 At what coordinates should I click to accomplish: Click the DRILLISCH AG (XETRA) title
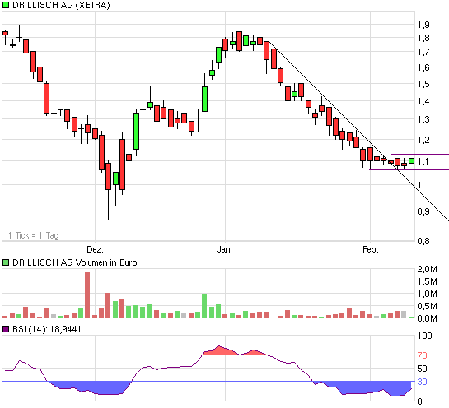[x=61, y=5]
